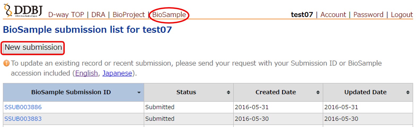Viewport: 416px width, 127px height.
Task: Toggle Status column sort arrows
Action: [x=228, y=93]
